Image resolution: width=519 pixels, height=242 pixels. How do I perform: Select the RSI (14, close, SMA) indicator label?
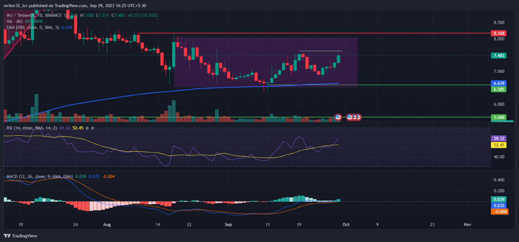point(32,128)
